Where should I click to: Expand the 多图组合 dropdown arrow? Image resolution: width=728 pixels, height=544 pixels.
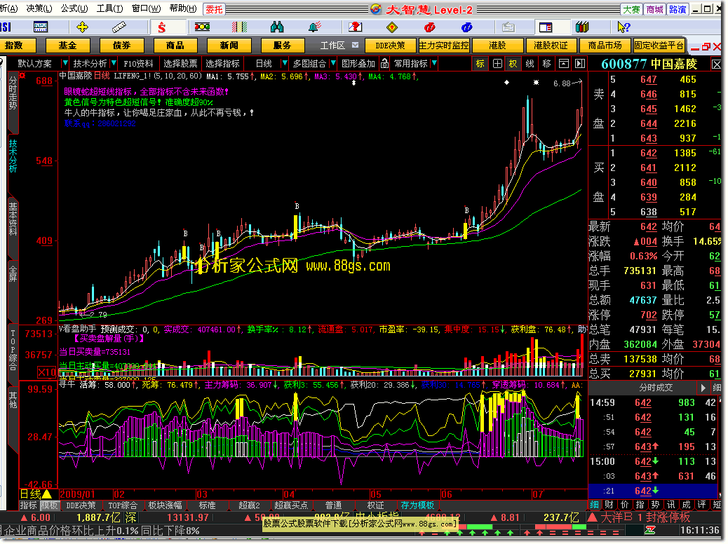pos(333,63)
